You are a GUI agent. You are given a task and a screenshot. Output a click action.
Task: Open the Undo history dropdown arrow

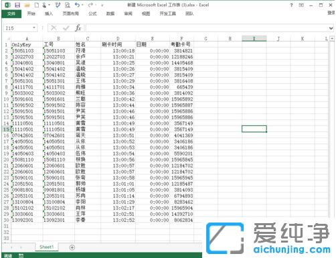82,5
